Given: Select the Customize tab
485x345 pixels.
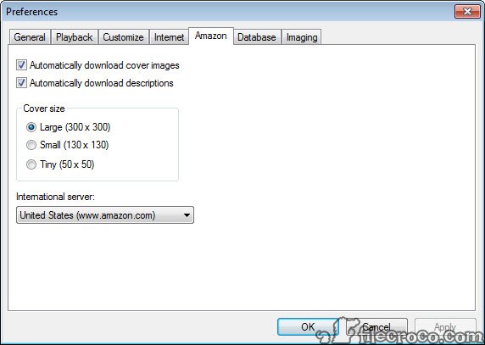Looking at the screenshot, I should (123, 37).
